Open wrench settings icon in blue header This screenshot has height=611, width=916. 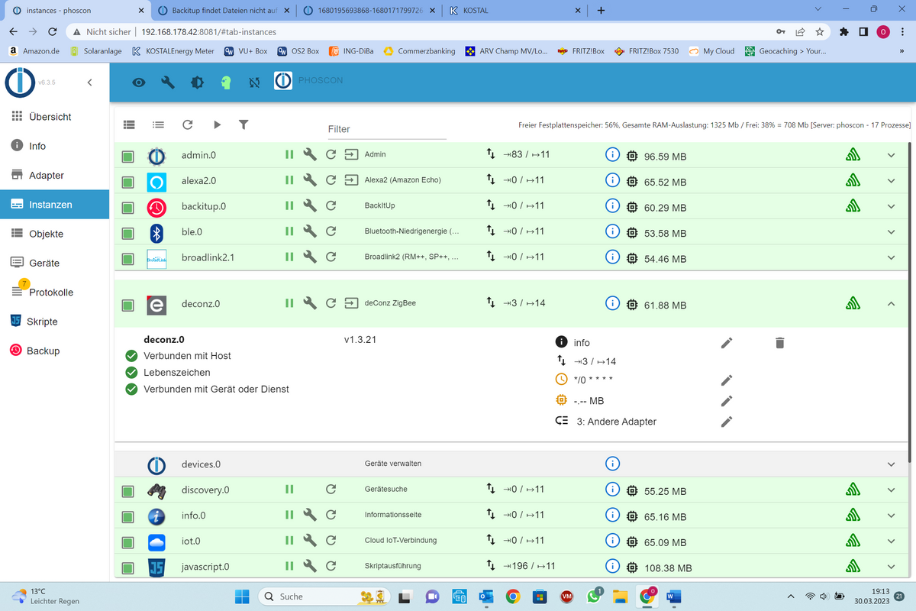(x=168, y=82)
